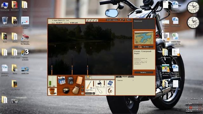Pause the fishing game
The height and width of the screenshot is (114, 203).
(x=121, y=20)
